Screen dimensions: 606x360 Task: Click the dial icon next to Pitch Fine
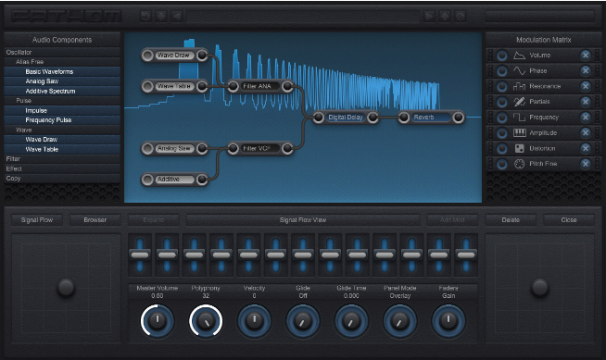(519, 164)
